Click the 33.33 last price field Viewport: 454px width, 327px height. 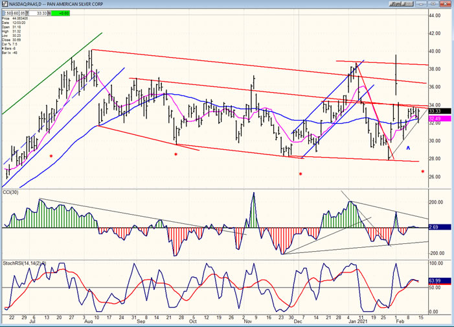tap(38, 14)
